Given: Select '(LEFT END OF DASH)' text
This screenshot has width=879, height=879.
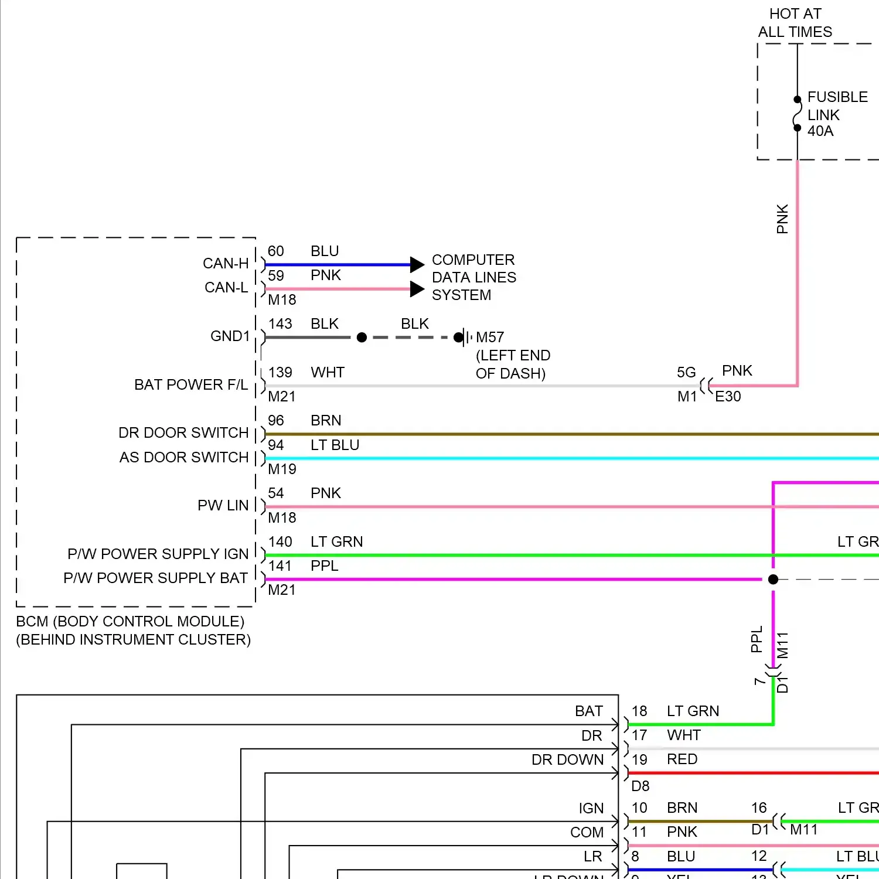Looking at the screenshot, I should pos(513,364).
